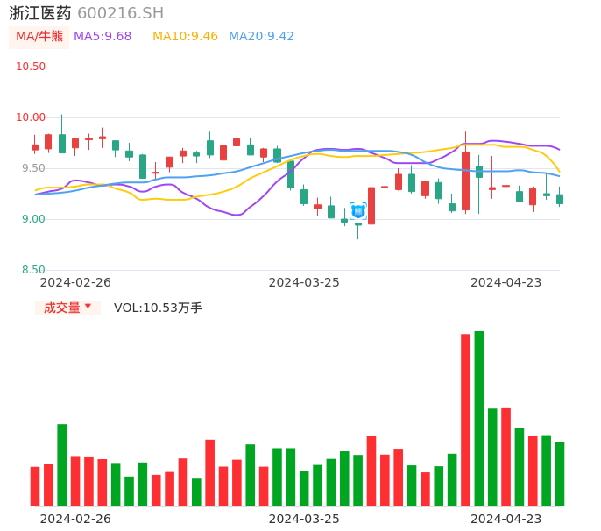Click the large red candlestick near 2024-04-23
Viewport: 601px width, 531px height.
coord(465,181)
